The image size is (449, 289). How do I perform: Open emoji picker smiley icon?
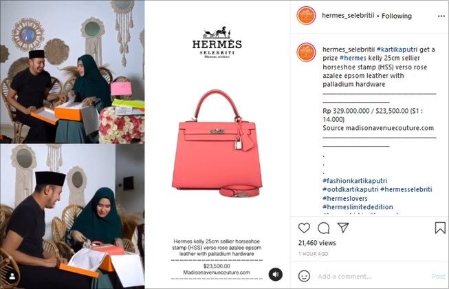[304, 276]
